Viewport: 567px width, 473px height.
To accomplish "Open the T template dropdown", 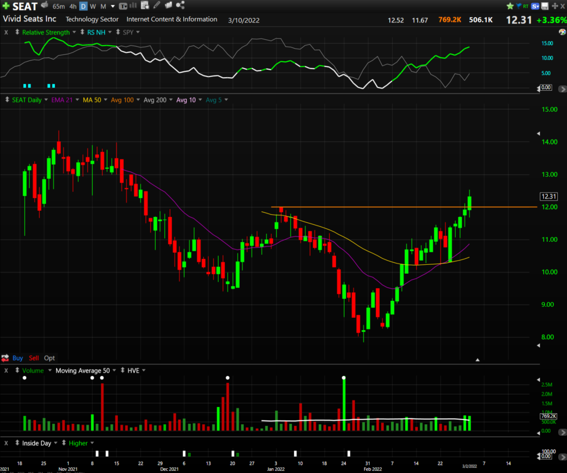I will pos(123,6).
